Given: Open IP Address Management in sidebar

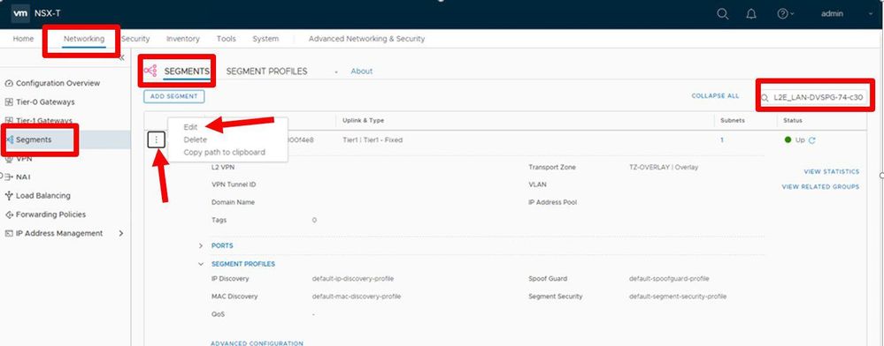Looking at the screenshot, I should point(59,233).
